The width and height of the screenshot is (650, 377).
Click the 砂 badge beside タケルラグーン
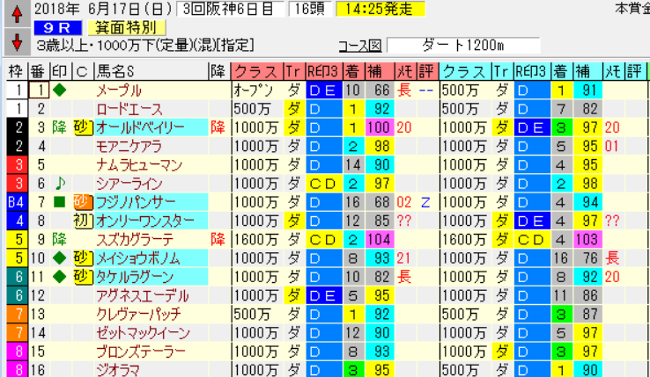(x=83, y=277)
